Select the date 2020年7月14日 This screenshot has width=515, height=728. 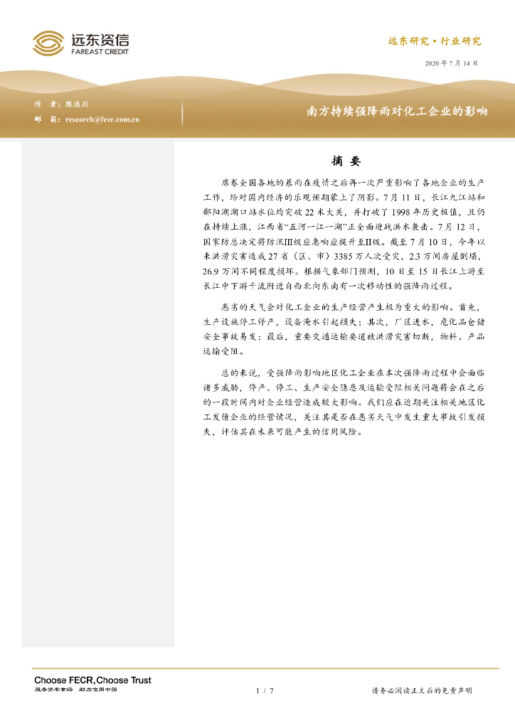[x=452, y=63]
